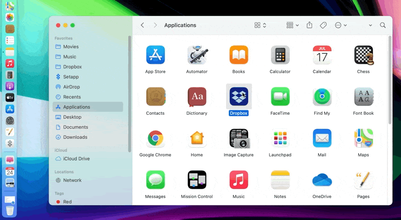Select the Mission Control app icon
Screen dimensions: 401x220
(197, 180)
